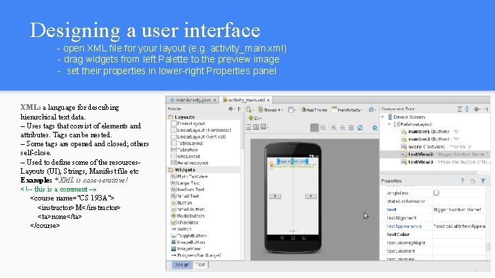
Task: Open the Nexus 4 device dropdown
Action: tap(271, 110)
